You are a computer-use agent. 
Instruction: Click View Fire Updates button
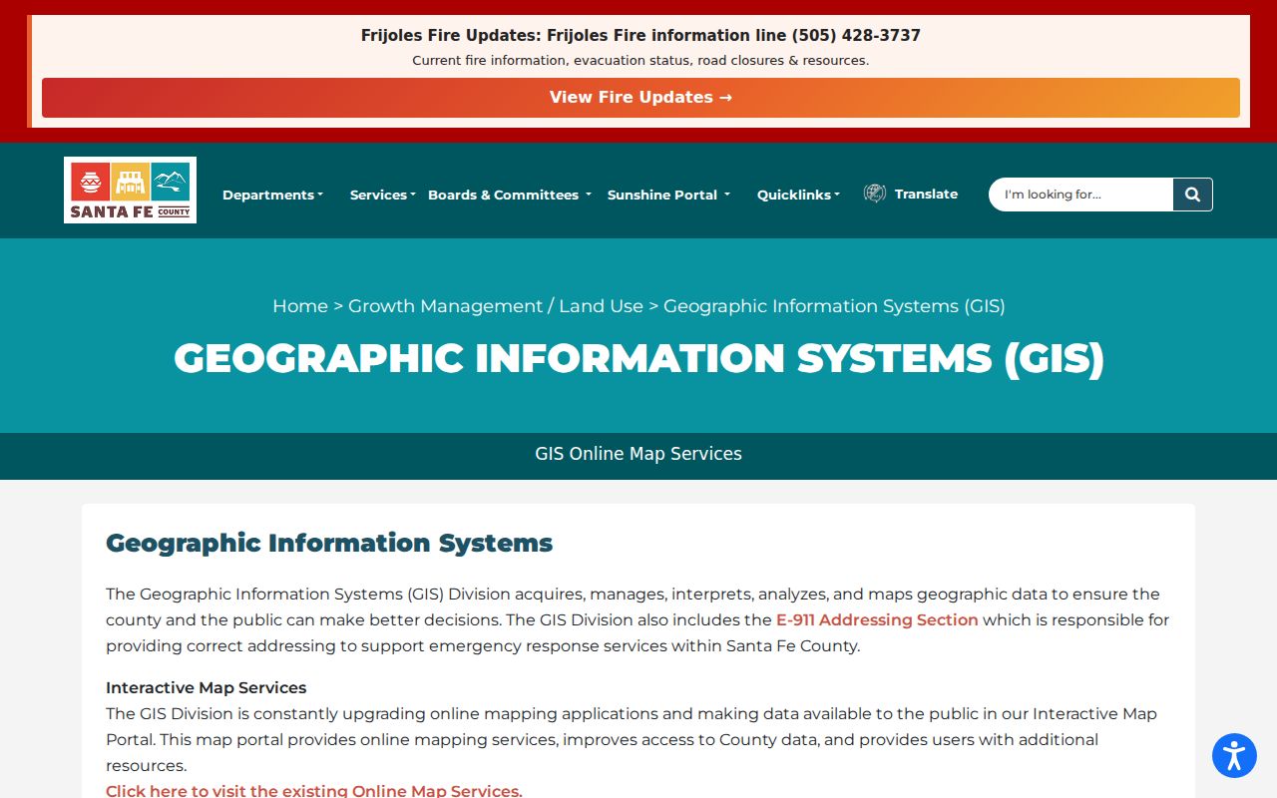pyautogui.click(x=640, y=98)
